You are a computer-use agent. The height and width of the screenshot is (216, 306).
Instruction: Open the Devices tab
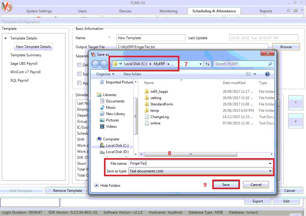point(125,11)
